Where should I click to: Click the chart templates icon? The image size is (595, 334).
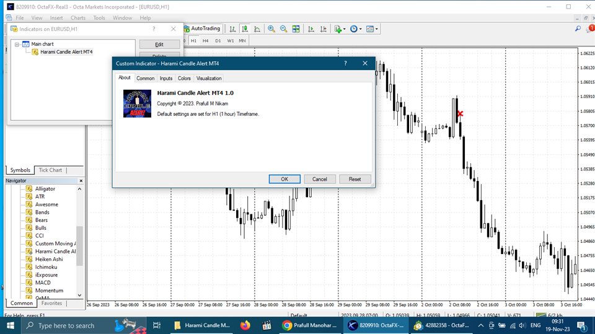pyautogui.click(x=370, y=29)
